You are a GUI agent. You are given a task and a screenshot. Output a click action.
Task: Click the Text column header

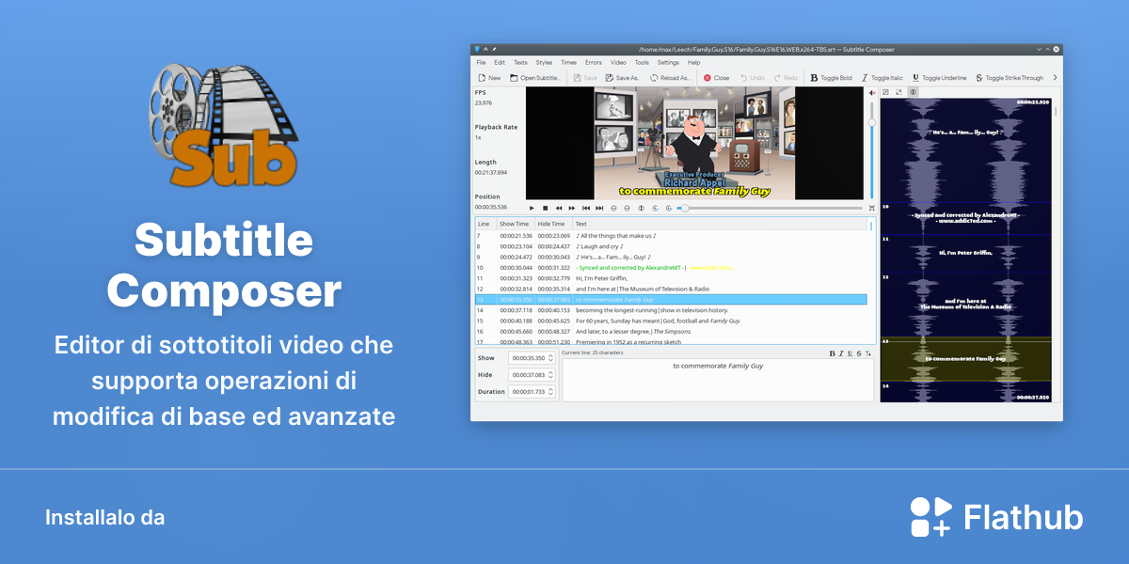point(719,224)
